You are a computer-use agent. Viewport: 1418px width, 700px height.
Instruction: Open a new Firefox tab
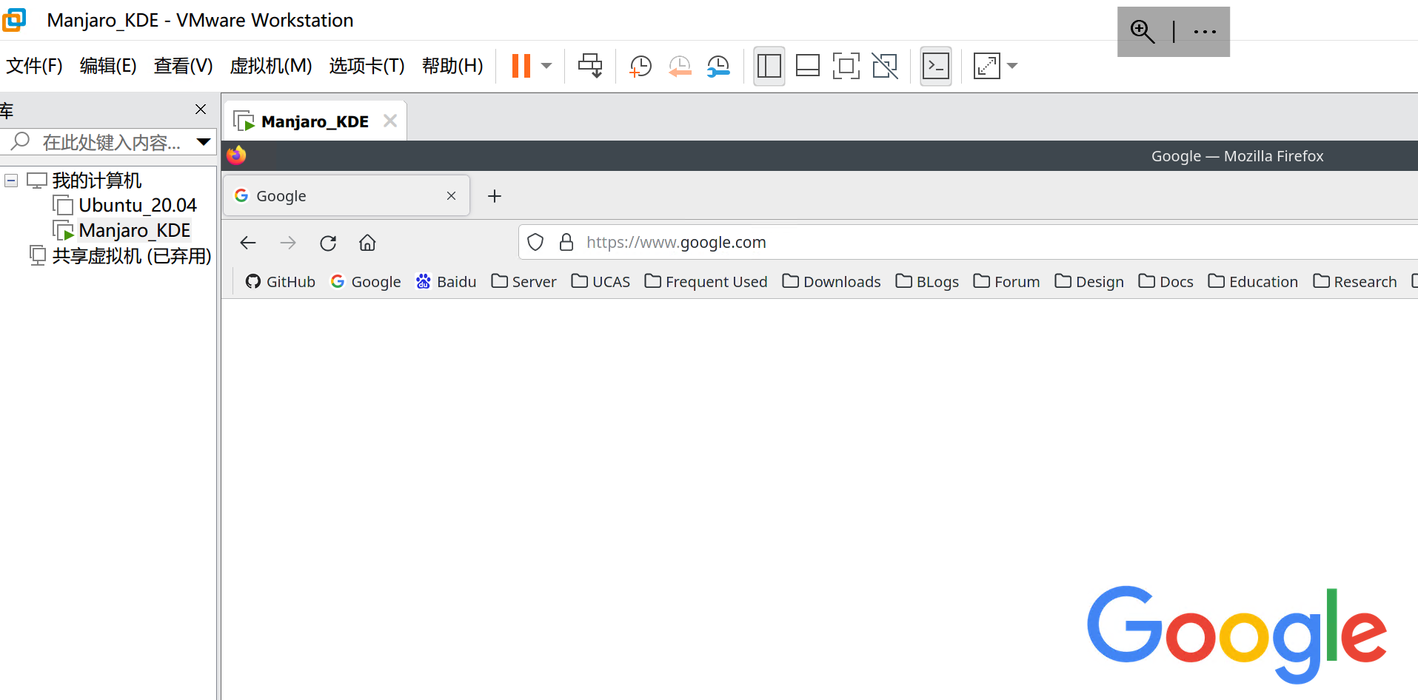pos(495,196)
